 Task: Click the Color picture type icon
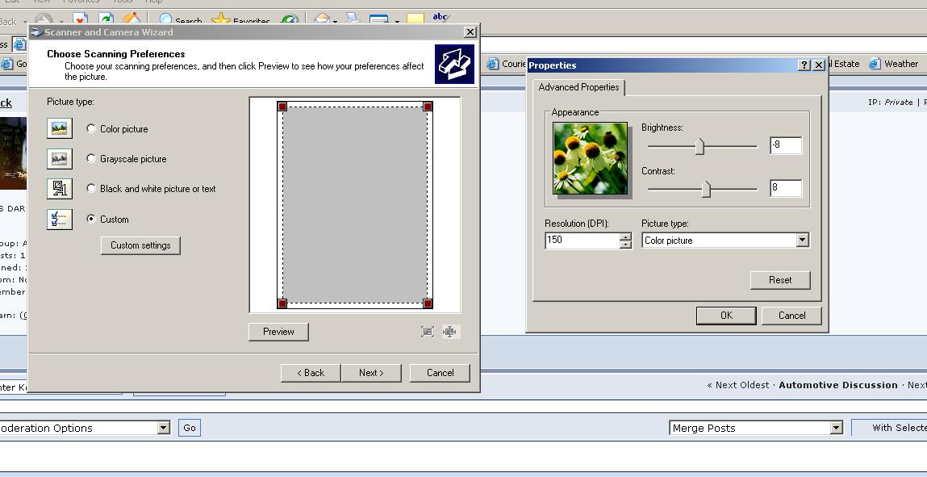(x=60, y=128)
